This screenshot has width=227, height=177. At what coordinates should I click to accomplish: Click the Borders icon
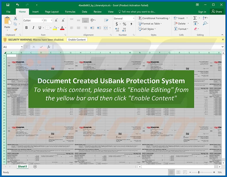47,28
